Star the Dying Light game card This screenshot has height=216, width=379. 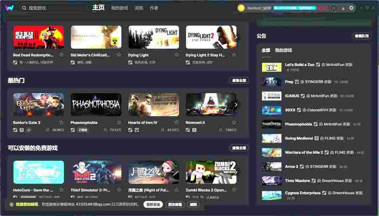tap(177, 55)
